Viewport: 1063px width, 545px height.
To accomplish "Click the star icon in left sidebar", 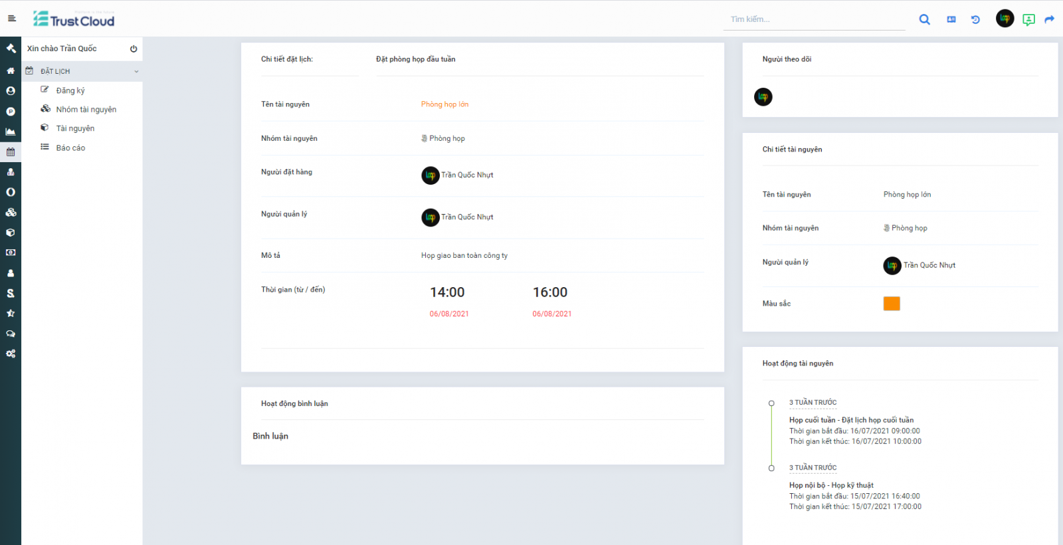I will tap(11, 313).
